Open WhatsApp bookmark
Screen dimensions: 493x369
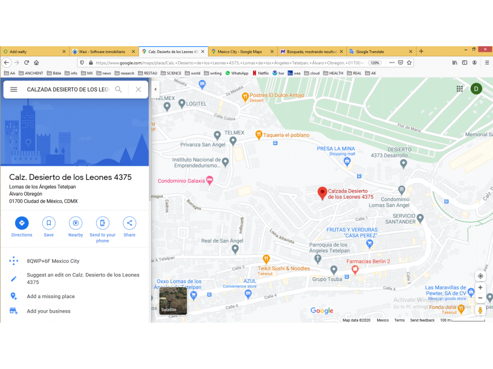[237, 73]
